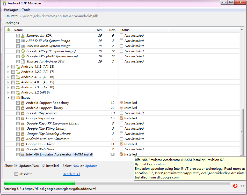Click the Status column header

(143, 30)
